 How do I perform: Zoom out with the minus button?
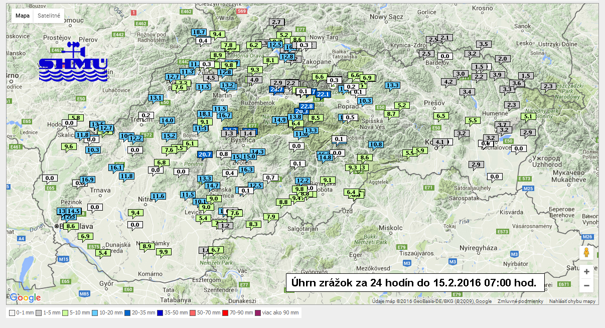pyautogui.click(x=586, y=286)
